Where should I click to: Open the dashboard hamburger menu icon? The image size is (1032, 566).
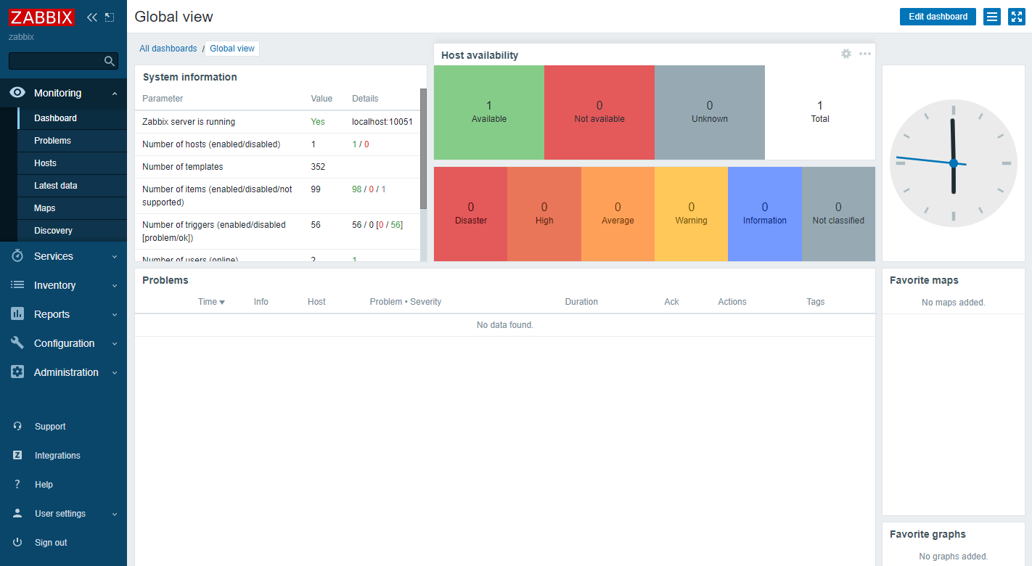coord(991,16)
